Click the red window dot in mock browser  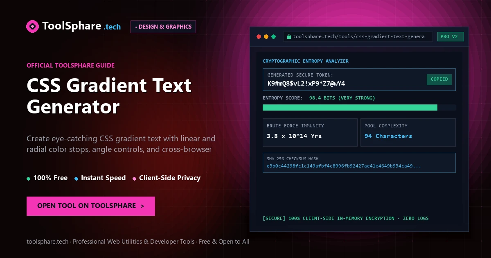pyautogui.click(x=259, y=36)
